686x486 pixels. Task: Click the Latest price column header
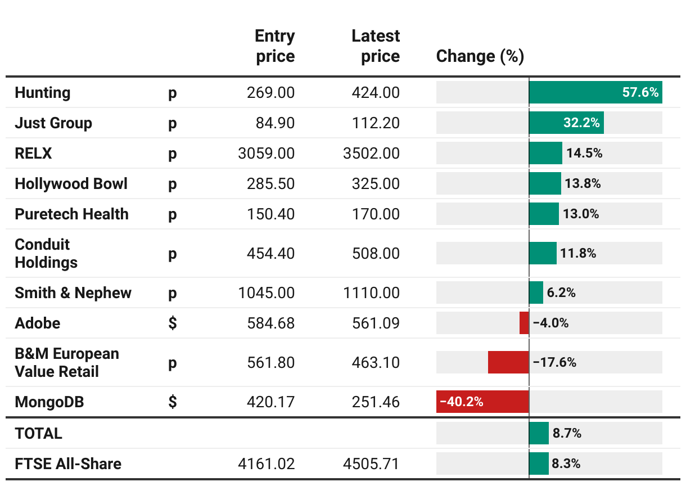pos(376,46)
